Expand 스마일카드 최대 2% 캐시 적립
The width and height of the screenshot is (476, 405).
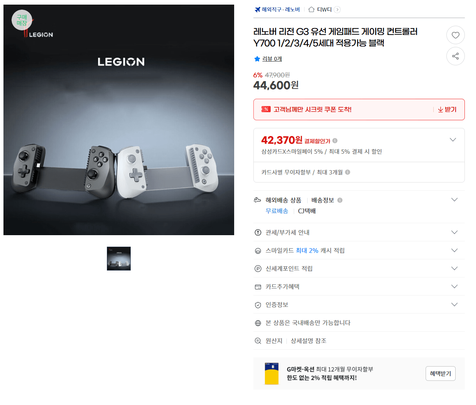(359, 250)
